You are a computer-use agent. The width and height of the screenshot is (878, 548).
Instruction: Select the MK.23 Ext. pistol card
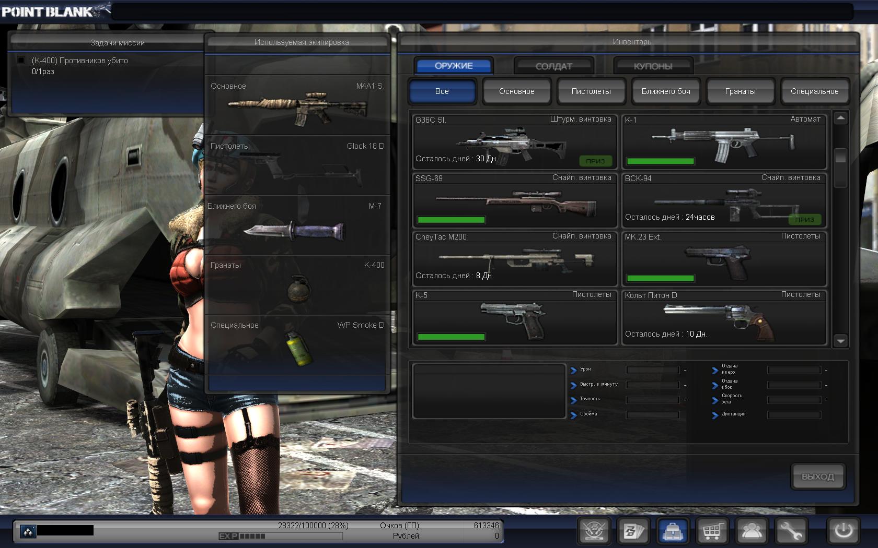click(x=724, y=259)
